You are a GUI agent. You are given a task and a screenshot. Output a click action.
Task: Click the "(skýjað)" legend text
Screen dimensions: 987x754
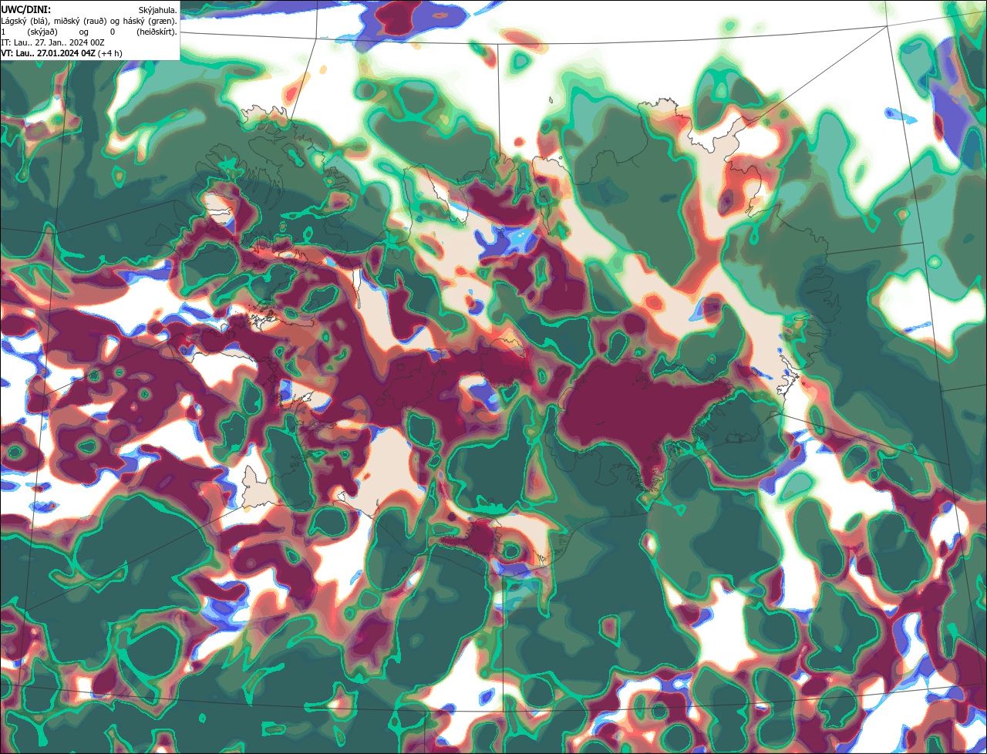pos(42,32)
